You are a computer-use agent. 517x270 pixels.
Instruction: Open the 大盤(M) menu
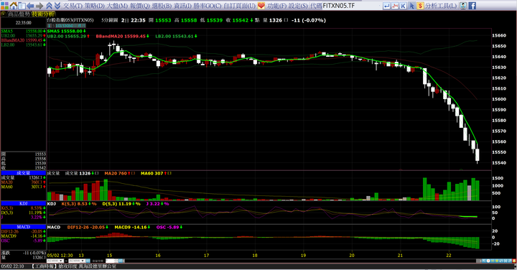coord(117,6)
